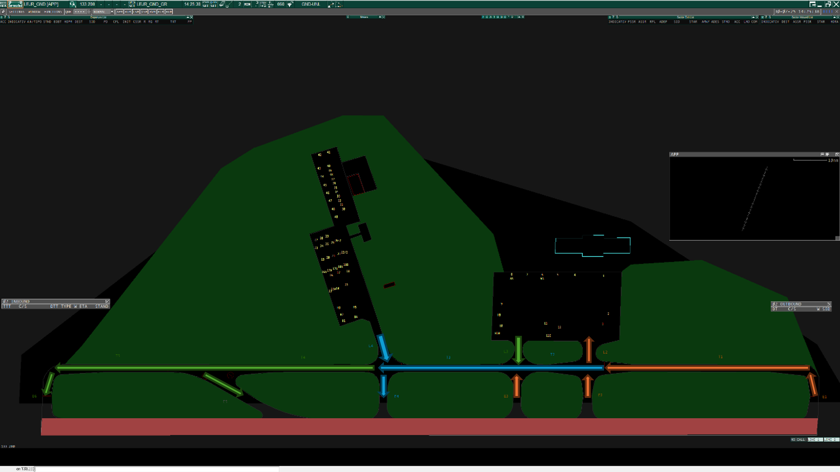This screenshot has width=840, height=472.
Task: Close the APP radar sub-window
Action: click(x=837, y=154)
